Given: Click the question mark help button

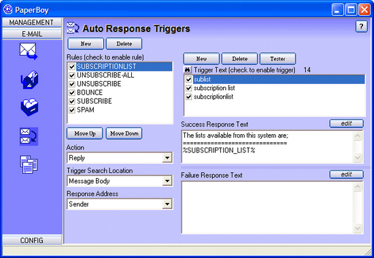Looking at the screenshot, I should pyautogui.click(x=361, y=27).
